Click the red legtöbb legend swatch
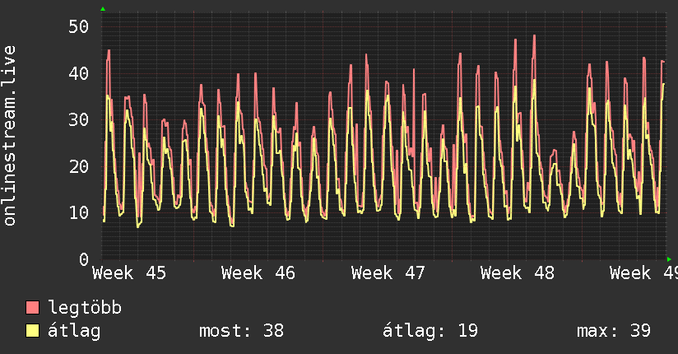Viewport: 678px width, 354px height. [x=32, y=307]
